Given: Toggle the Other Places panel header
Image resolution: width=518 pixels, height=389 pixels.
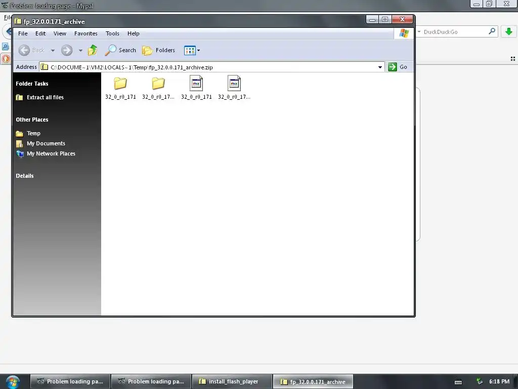Looking at the screenshot, I should tap(32, 120).
